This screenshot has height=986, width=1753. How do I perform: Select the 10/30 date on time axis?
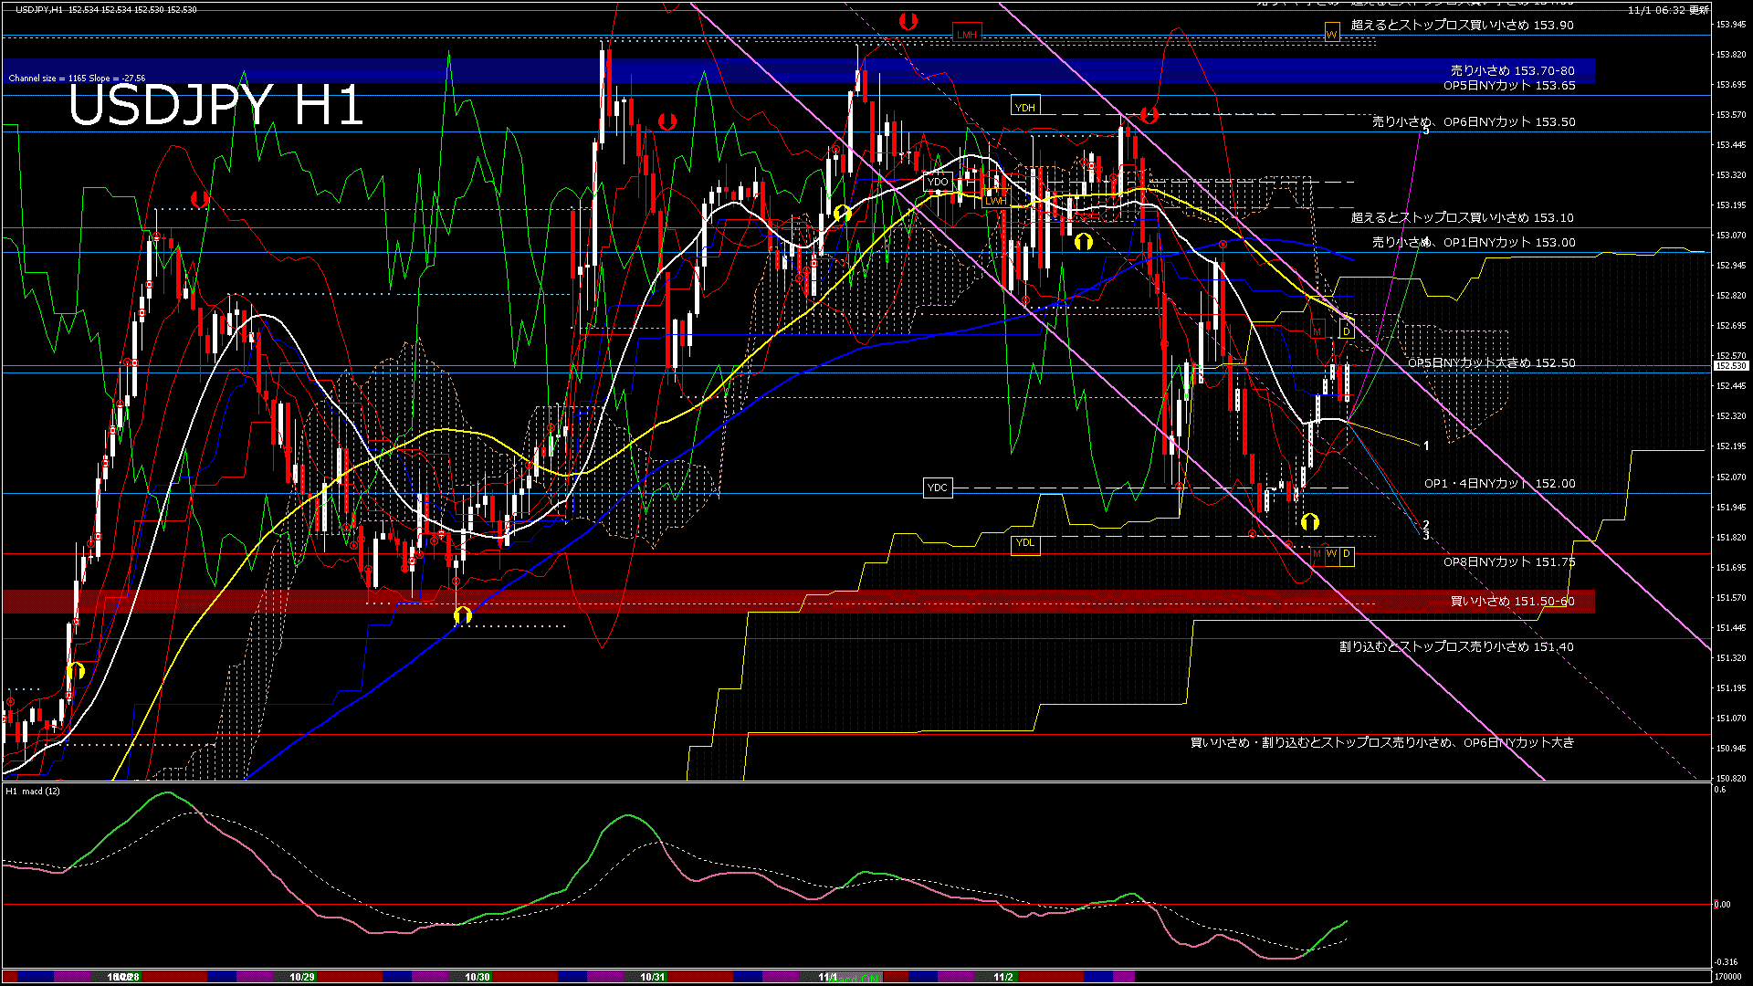[x=478, y=977]
